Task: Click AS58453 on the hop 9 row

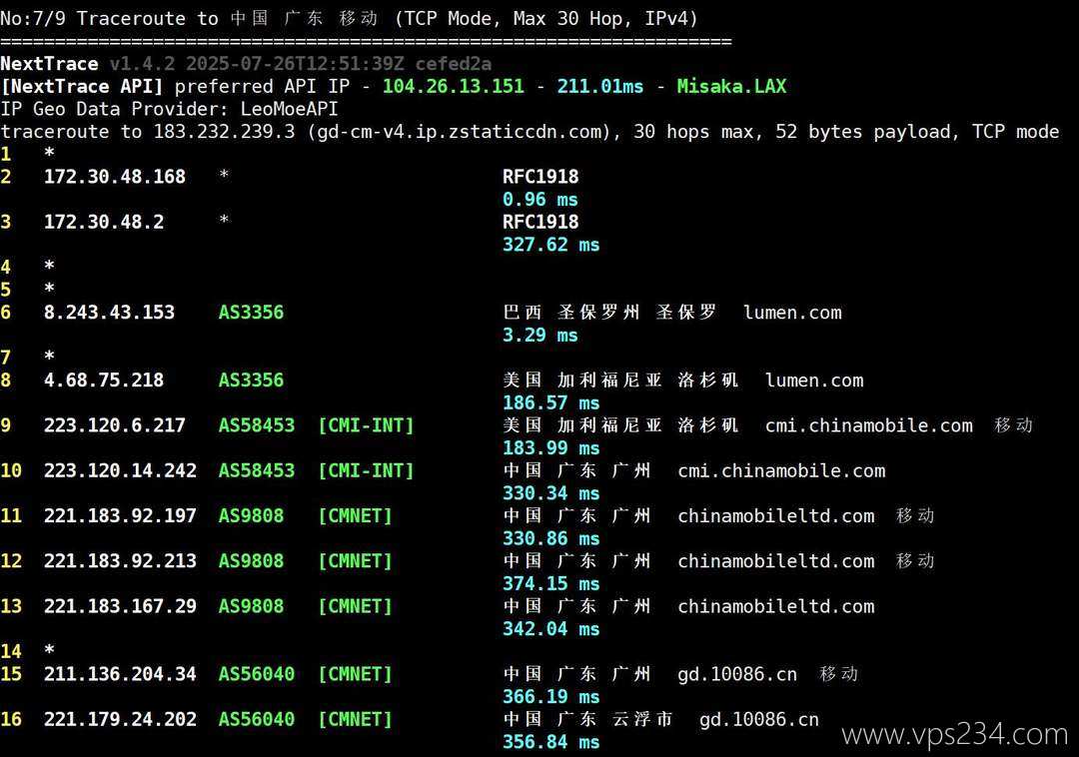Action: coord(257,425)
